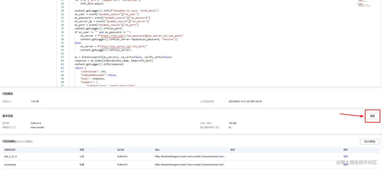This screenshot has width=382, height=170.
Task: Click the es-package address URL
Action: click(190, 165)
